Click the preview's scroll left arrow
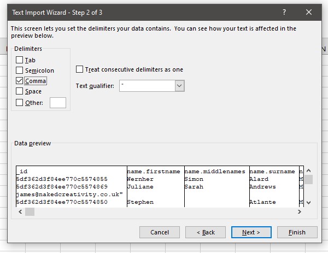328x253 pixels. click(x=20, y=212)
